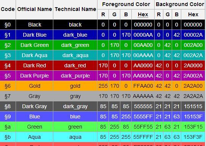
Task: Click the §1 code cell
Action: click(x=8, y=35)
